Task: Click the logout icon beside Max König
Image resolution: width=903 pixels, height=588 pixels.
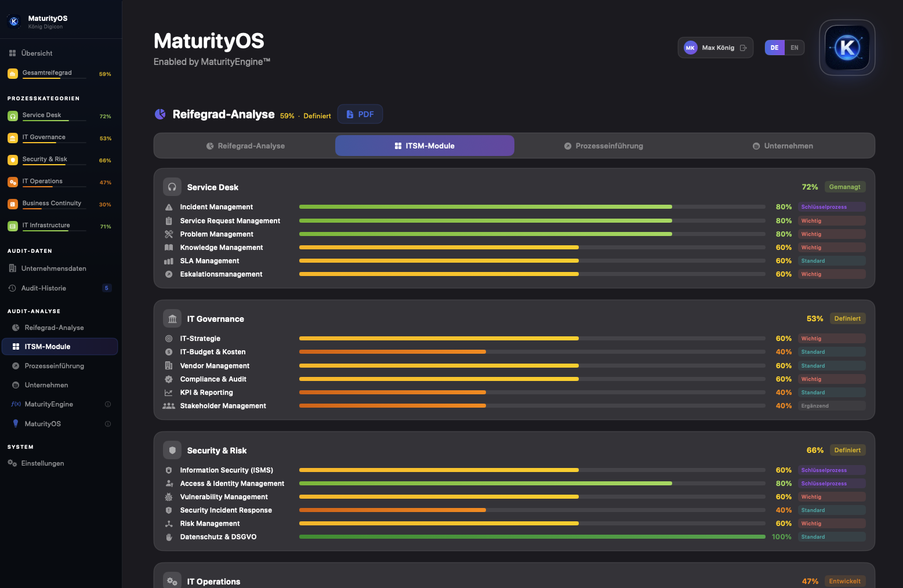Action: point(744,48)
